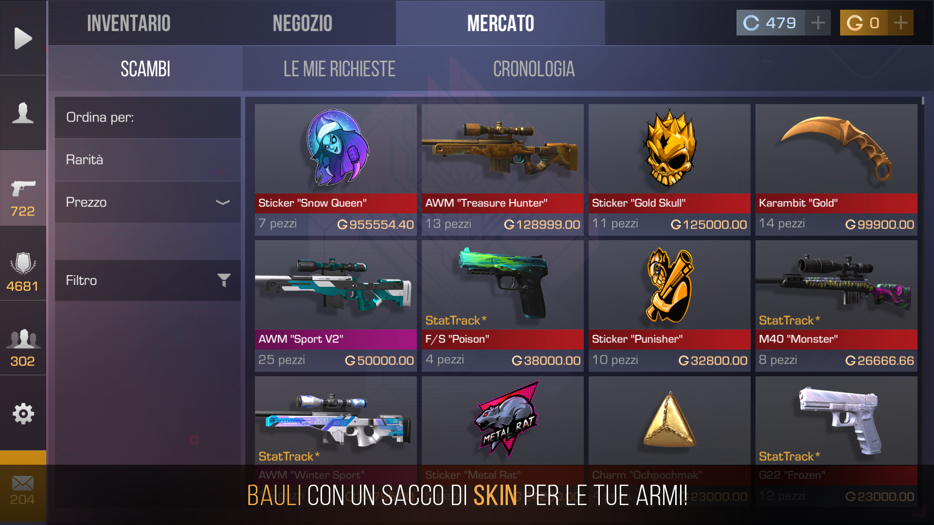Click the market list scrollbar
Viewport: 934px width, 525px height.
tap(923, 101)
